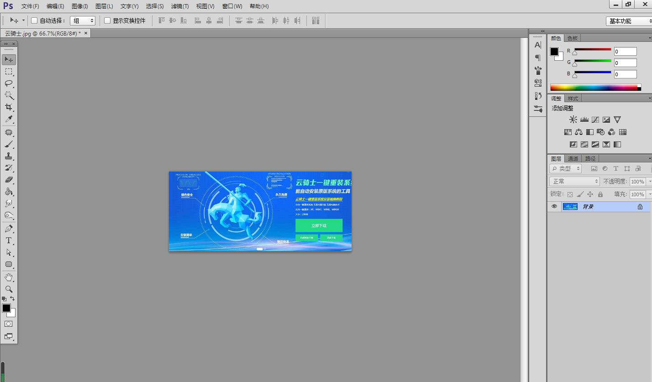Image resolution: width=652 pixels, height=382 pixels.
Task: Open Paragraph panel icon
Action: click(x=538, y=58)
